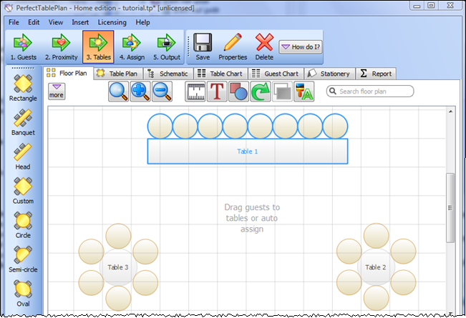The height and width of the screenshot is (318, 466).
Task: Click the vertical scrollbar up arrow
Action: click(x=450, y=111)
